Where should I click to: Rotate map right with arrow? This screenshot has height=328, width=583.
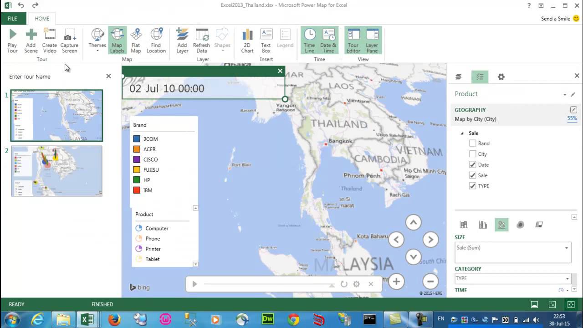pos(430,240)
